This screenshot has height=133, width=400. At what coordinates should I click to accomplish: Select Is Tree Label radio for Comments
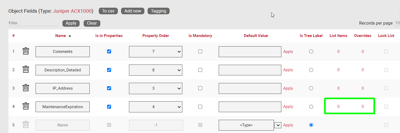pos(311,52)
